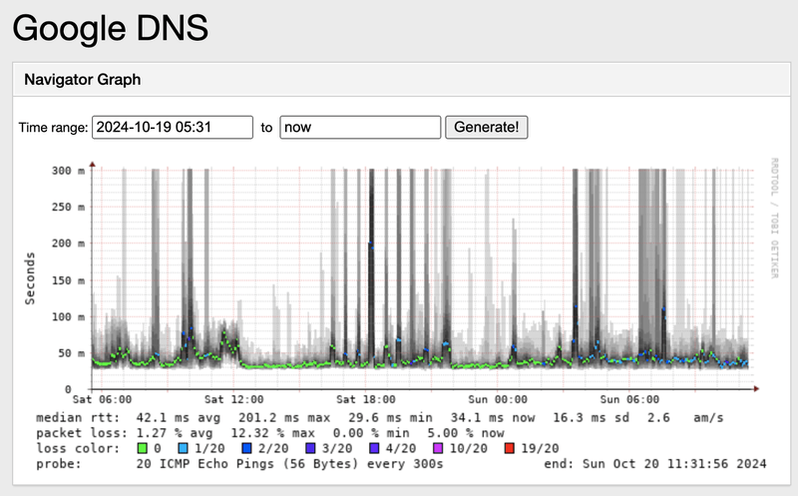Screen dimensions: 798x496
Task: Click the word to between time fields
Action: [266, 128]
